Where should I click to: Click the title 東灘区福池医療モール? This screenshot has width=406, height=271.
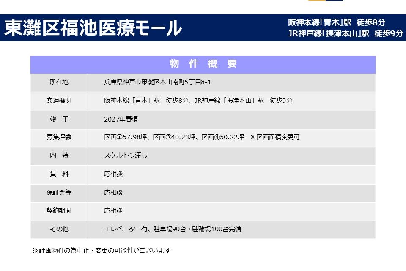point(93,28)
